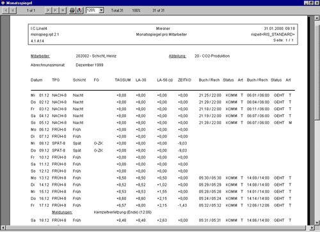Go to the first page of the report
320x232 pixels.
[6, 10]
